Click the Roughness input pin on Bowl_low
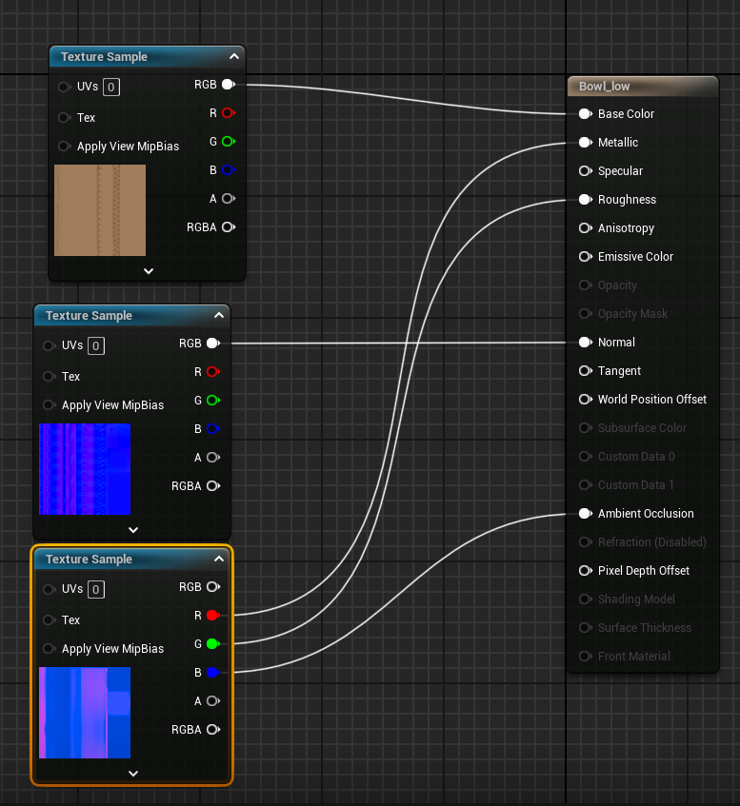This screenshot has height=806, width=740. tap(586, 200)
